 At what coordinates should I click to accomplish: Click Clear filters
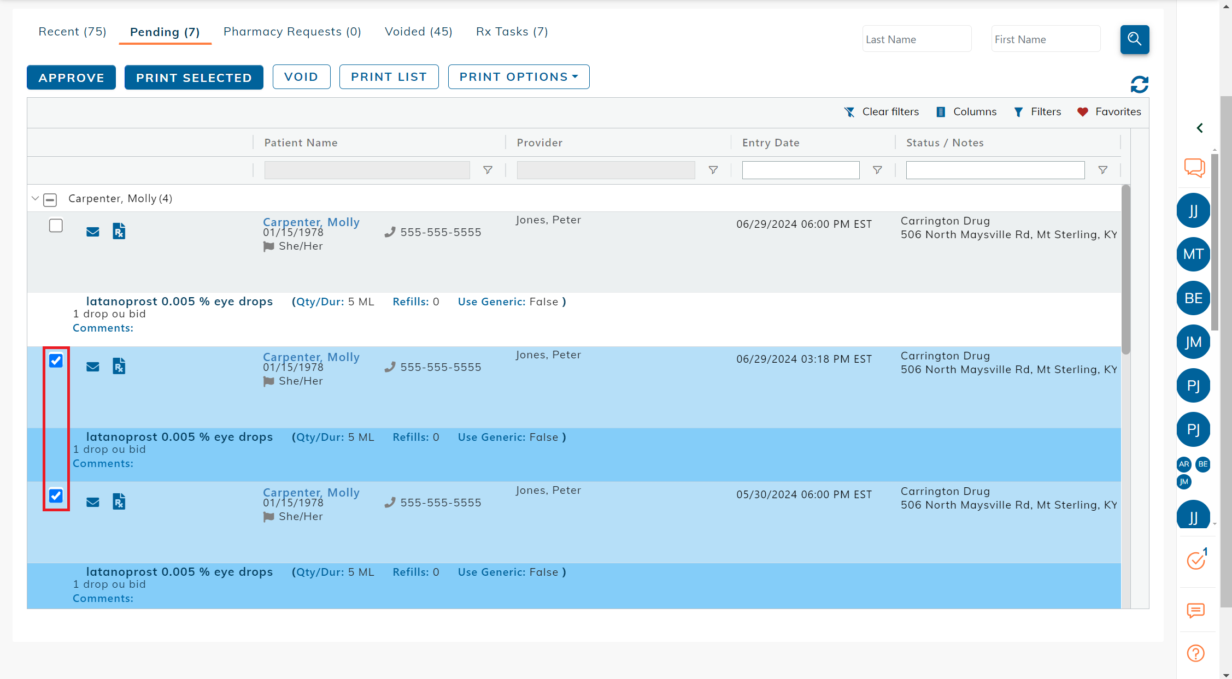click(882, 111)
